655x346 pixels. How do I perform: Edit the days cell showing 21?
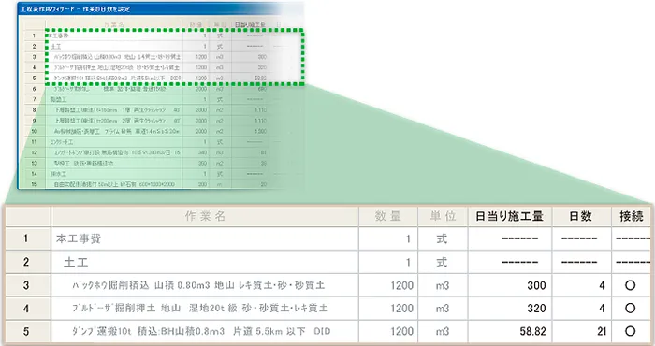point(581,331)
